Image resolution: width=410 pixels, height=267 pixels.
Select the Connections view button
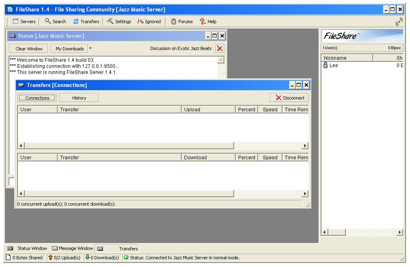pyautogui.click(x=37, y=98)
